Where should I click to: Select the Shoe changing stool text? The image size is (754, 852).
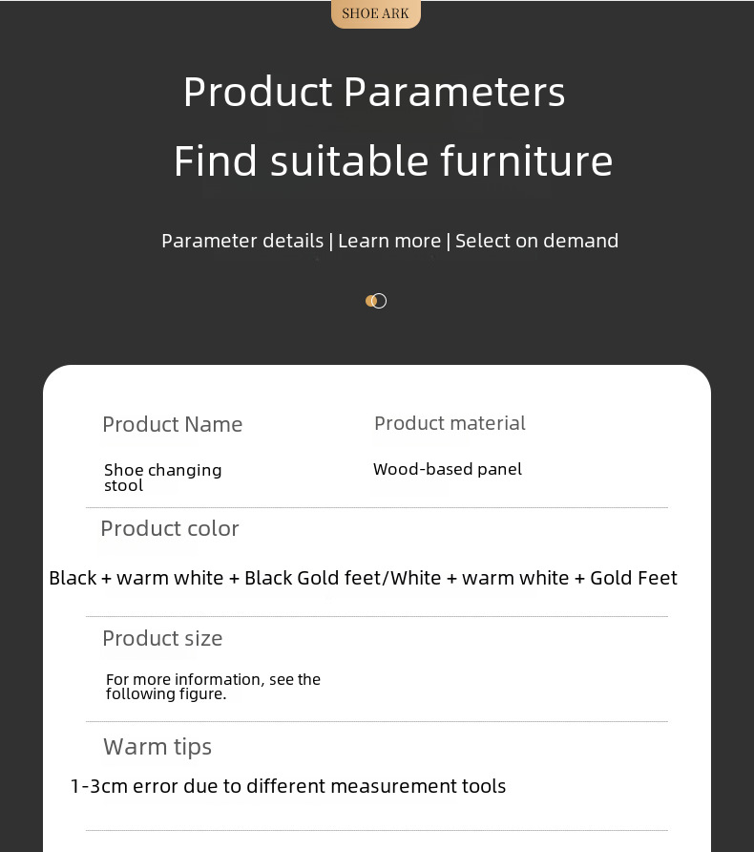pos(162,478)
